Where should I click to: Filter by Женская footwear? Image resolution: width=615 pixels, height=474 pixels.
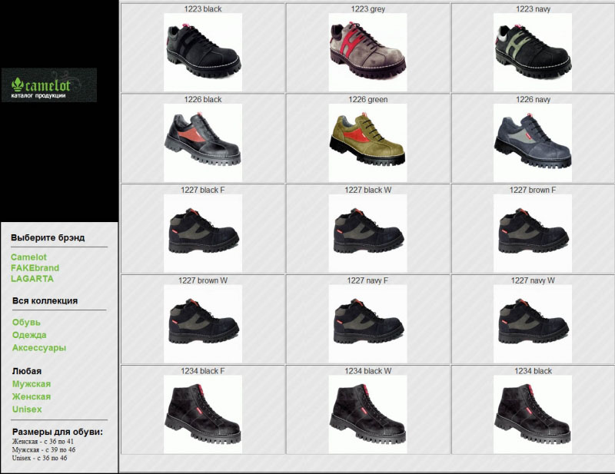32,396
